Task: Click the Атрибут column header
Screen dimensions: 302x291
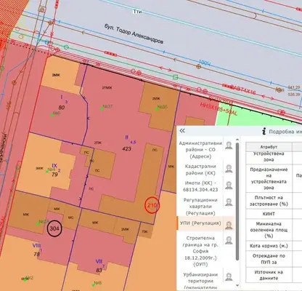Action: coord(269,147)
